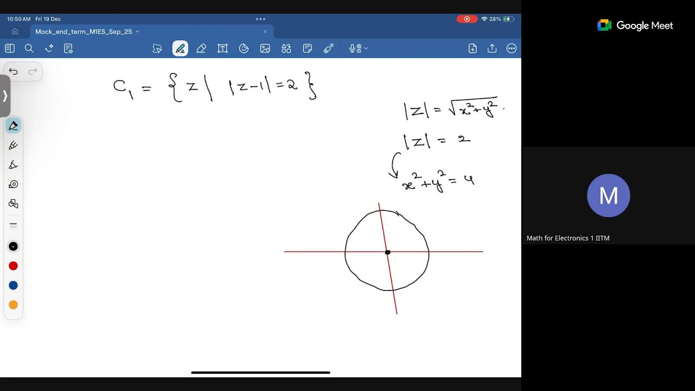Viewport: 695px width, 391px height.
Task: Insert an image with photo tool
Action: (x=265, y=48)
